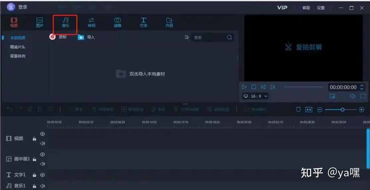This screenshot has width=370, height=190.
Task: Zoom out the timeline with minus icon
Action: (320, 110)
